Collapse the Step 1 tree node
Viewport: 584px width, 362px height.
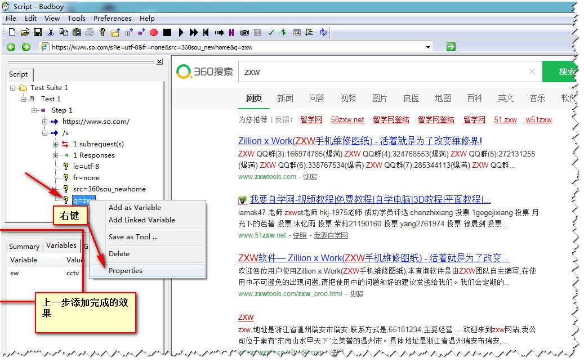34,110
